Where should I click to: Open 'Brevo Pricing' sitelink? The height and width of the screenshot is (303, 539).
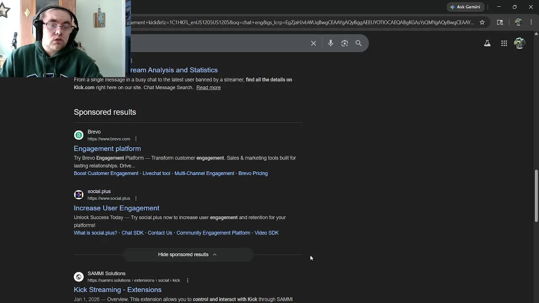pos(253,173)
